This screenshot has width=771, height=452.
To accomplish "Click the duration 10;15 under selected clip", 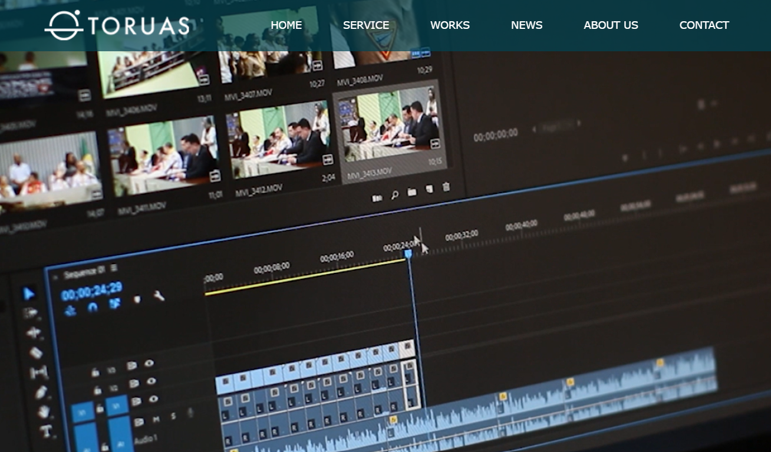I will (x=434, y=161).
